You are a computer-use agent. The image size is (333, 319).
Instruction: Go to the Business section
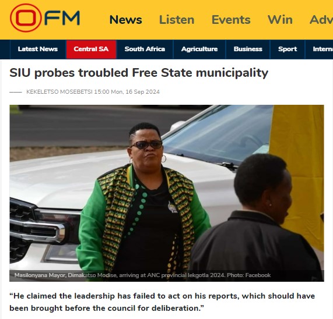pos(248,49)
